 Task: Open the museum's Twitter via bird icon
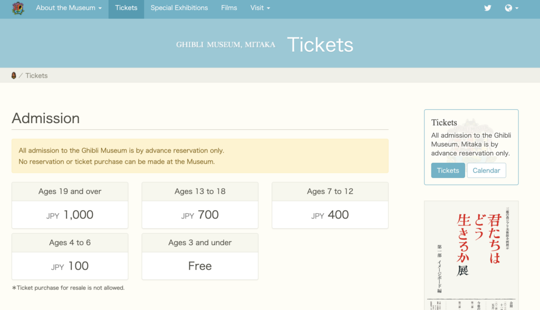[487, 8]
